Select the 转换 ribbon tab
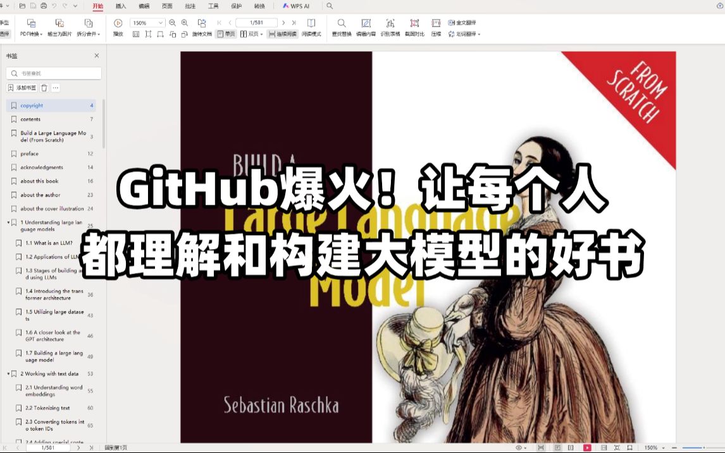Screen dimensions: 725x453 pyautogui.click(x=259, y=6)
